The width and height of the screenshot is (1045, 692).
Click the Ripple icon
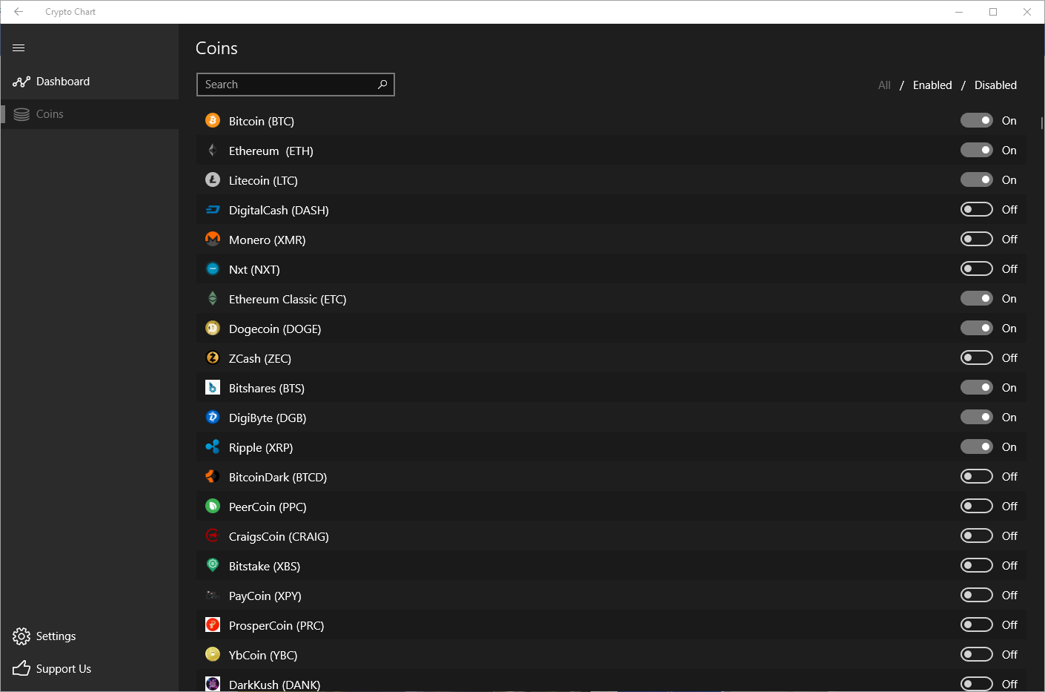pyautogui.click(x=213, y=446)
